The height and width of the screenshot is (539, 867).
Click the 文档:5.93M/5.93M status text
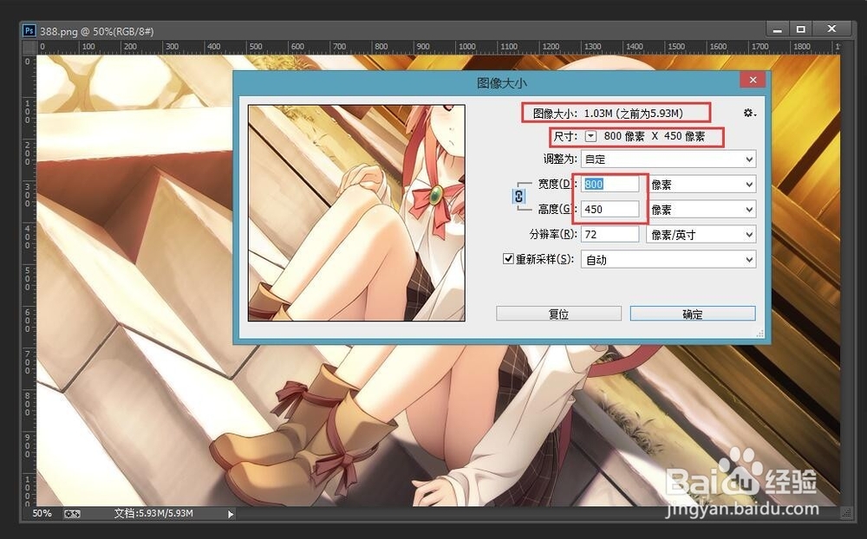[153, 513]
